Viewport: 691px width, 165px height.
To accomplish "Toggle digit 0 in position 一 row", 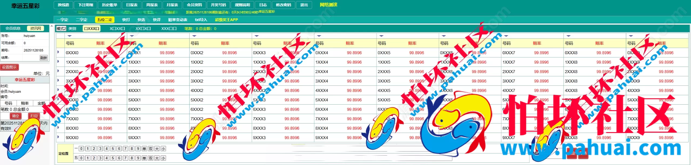I will click(81, 149).
